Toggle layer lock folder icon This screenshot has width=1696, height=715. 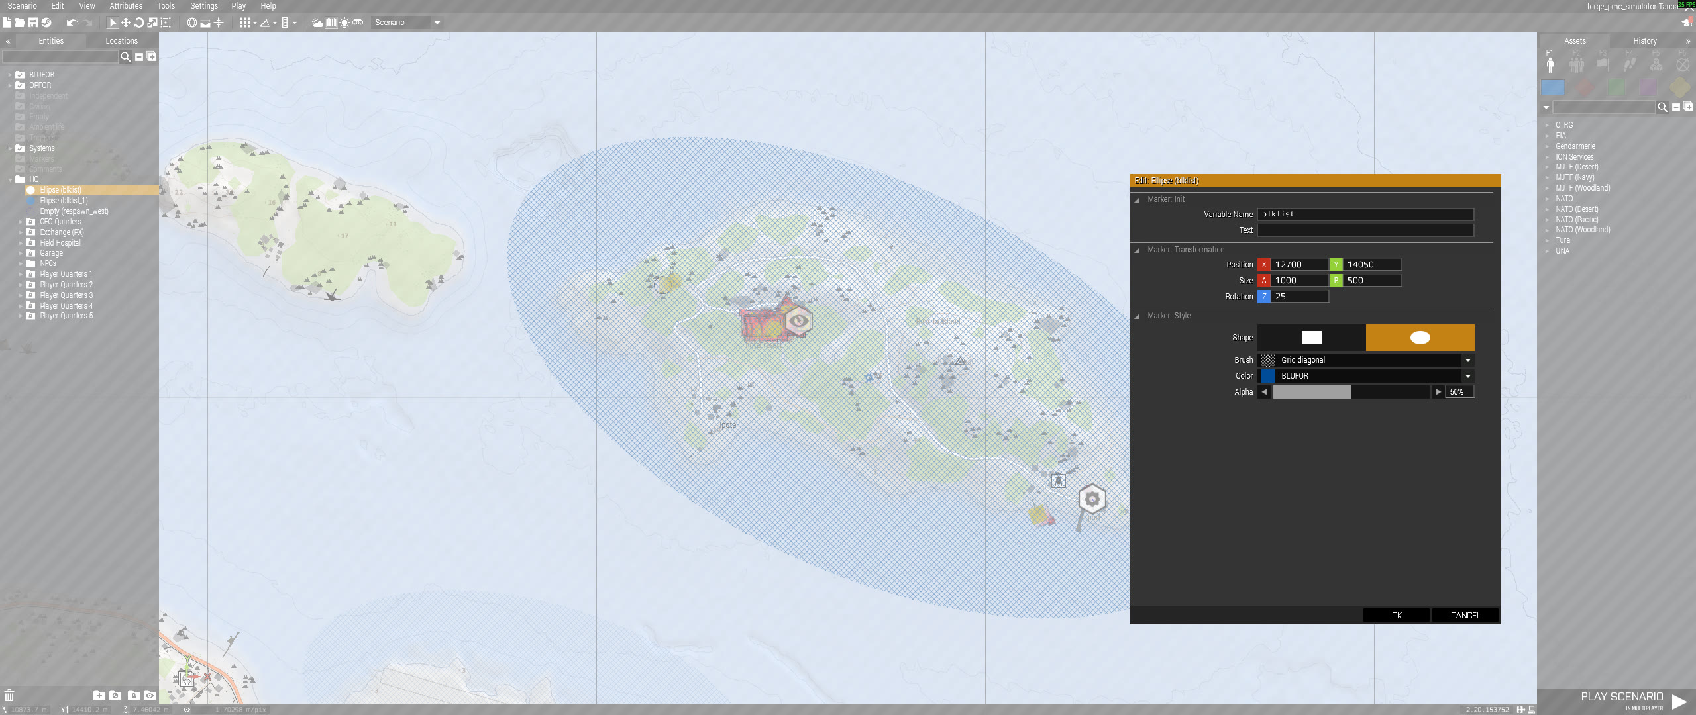coord(133,695)
